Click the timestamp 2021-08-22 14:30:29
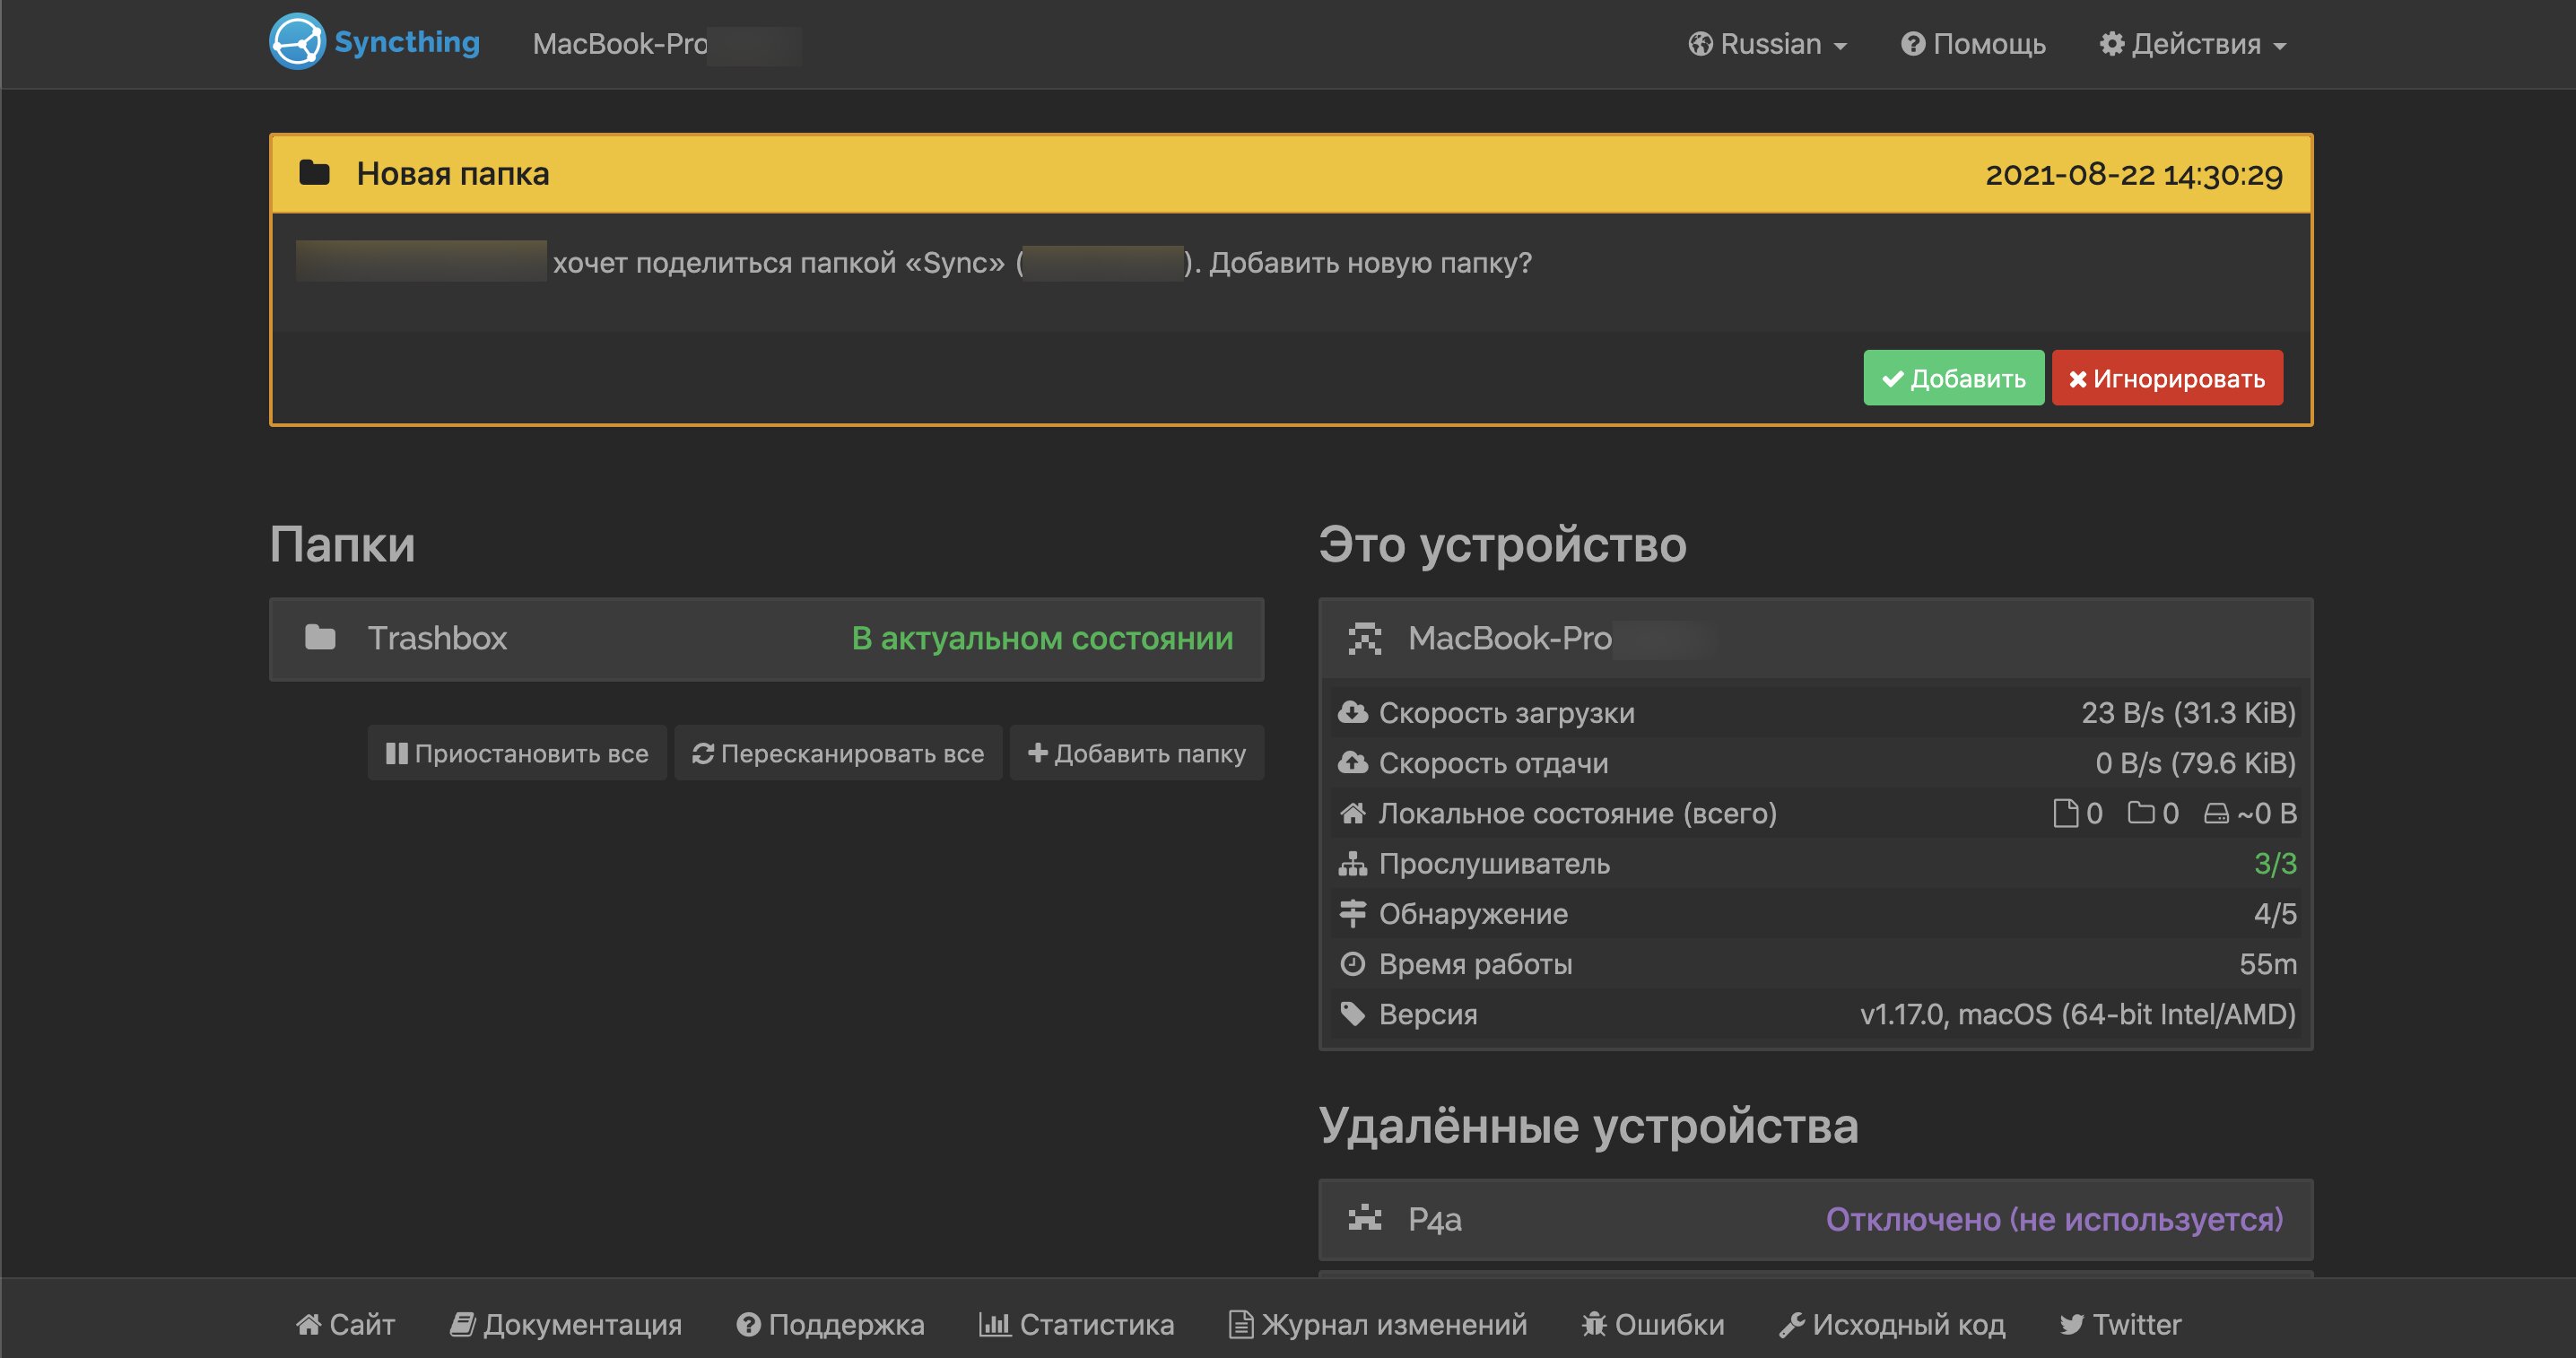The width and height of the screenshot is (2576, 1358). click(2133, 174)
